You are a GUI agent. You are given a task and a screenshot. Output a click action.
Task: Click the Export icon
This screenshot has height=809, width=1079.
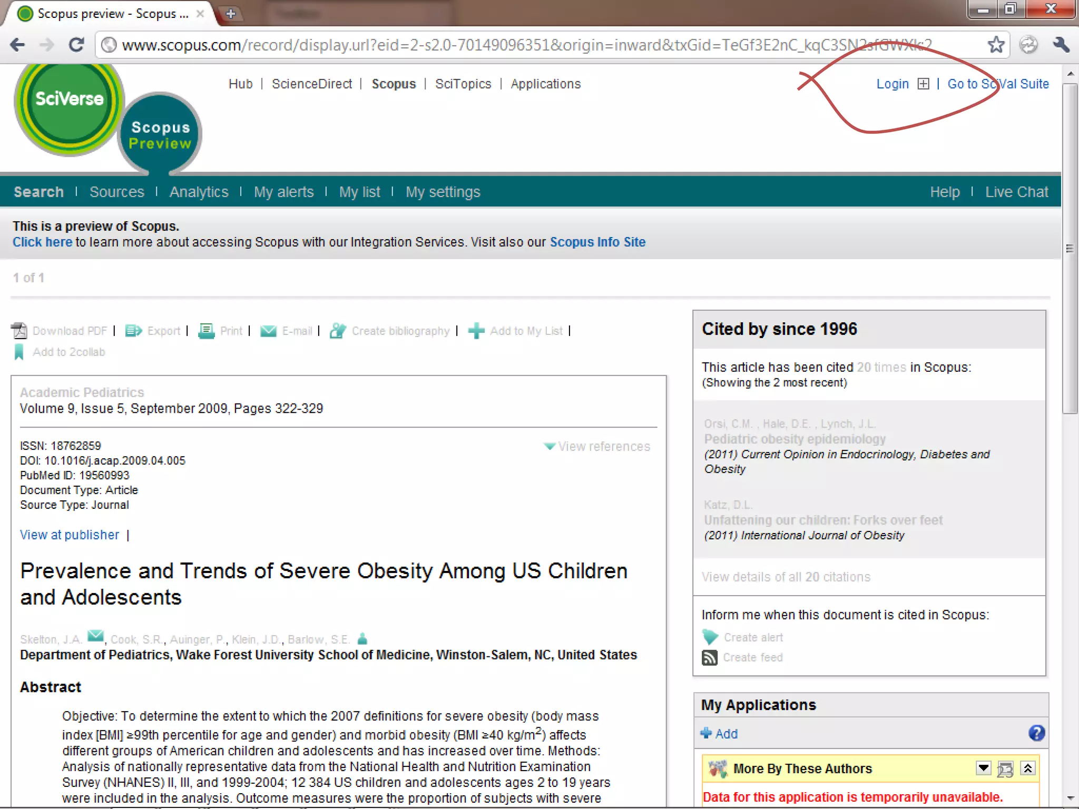click(134, 331)
